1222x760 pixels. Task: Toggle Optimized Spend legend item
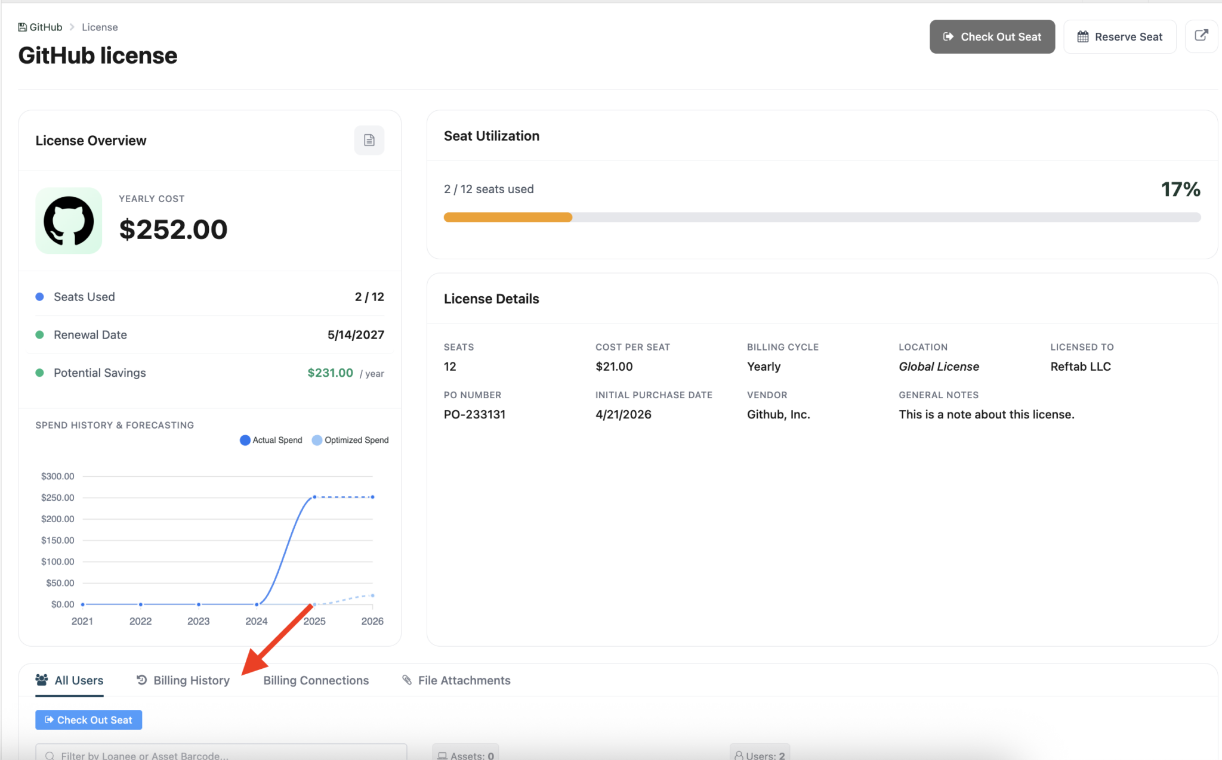350,440
